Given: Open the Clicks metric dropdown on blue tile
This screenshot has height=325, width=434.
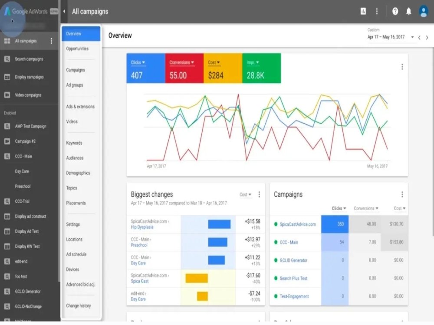Looking at the screenshot, I should (x=138, y=62).
